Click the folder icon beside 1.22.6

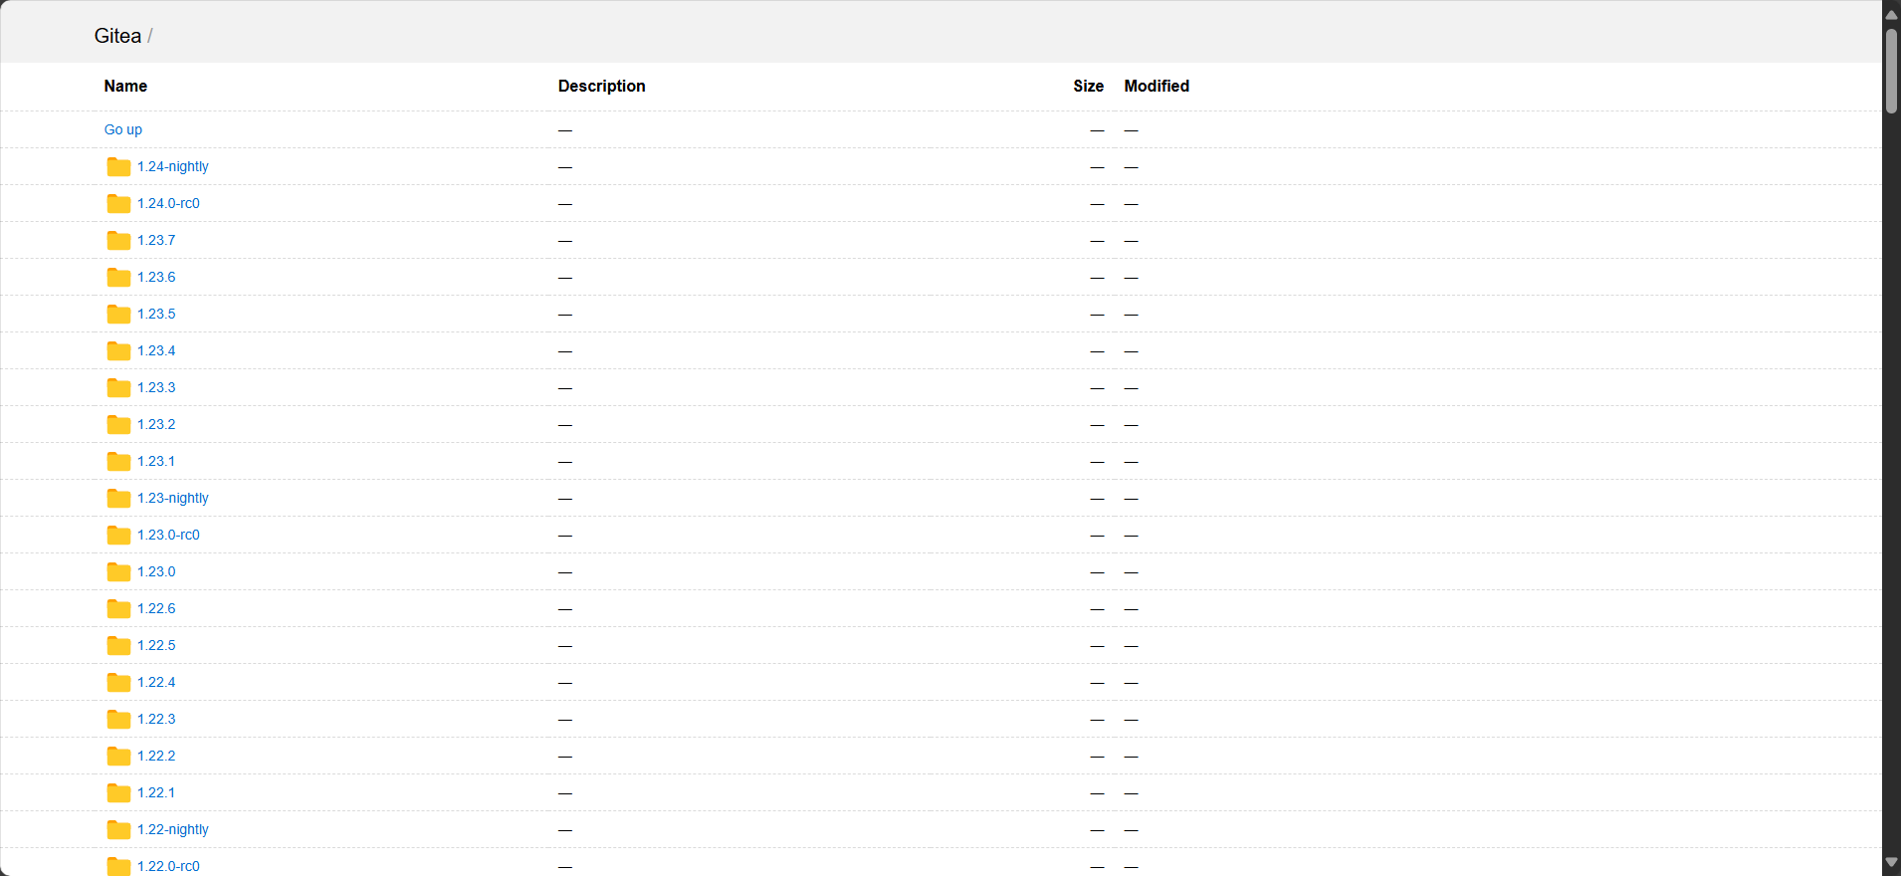pos(118,609)
